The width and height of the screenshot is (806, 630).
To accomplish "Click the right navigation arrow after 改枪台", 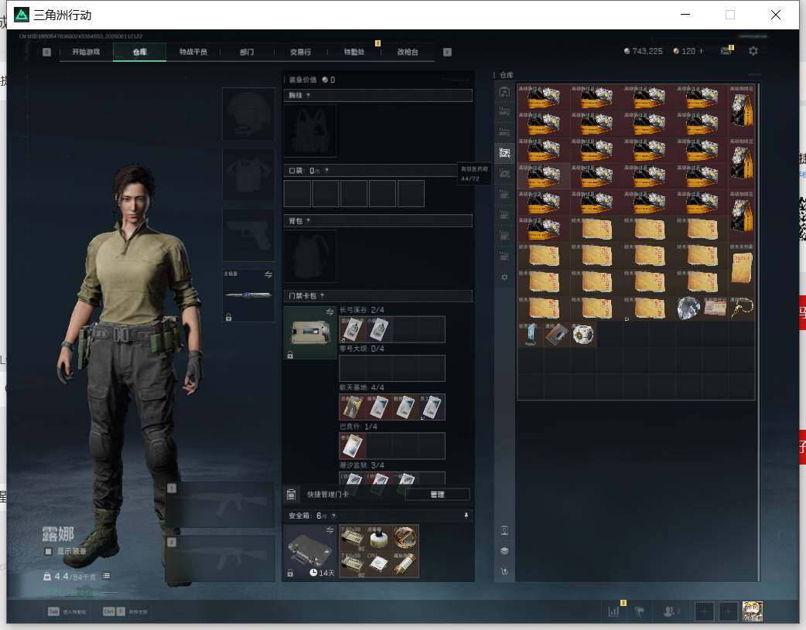I will pos(447,52).
